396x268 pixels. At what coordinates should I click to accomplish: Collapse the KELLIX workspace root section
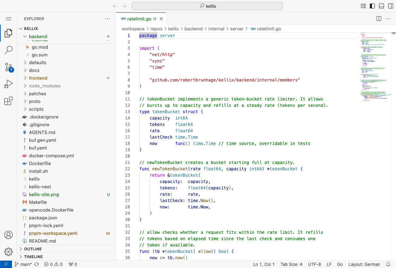[66, 29]
